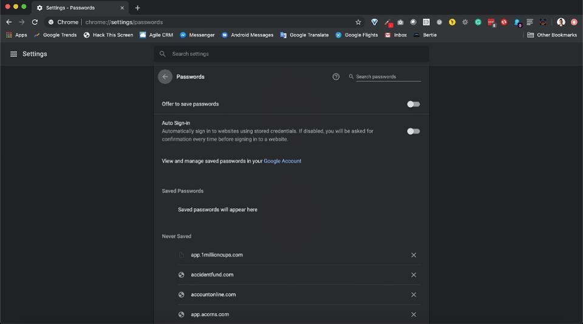Click the back arrow beside Passwords
Screen dimensions: 583x324
tap(165, 77)
